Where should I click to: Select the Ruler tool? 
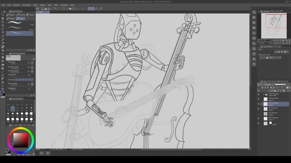coord(3,79)
